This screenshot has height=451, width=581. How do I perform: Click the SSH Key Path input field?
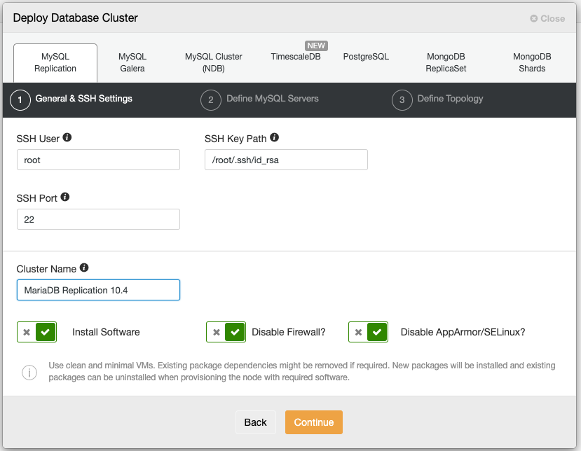(x=286, y=160)
